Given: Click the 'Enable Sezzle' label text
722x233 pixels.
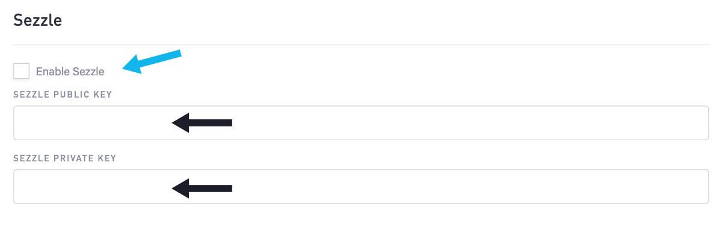Looking at the screenshot, I should 70,72.
